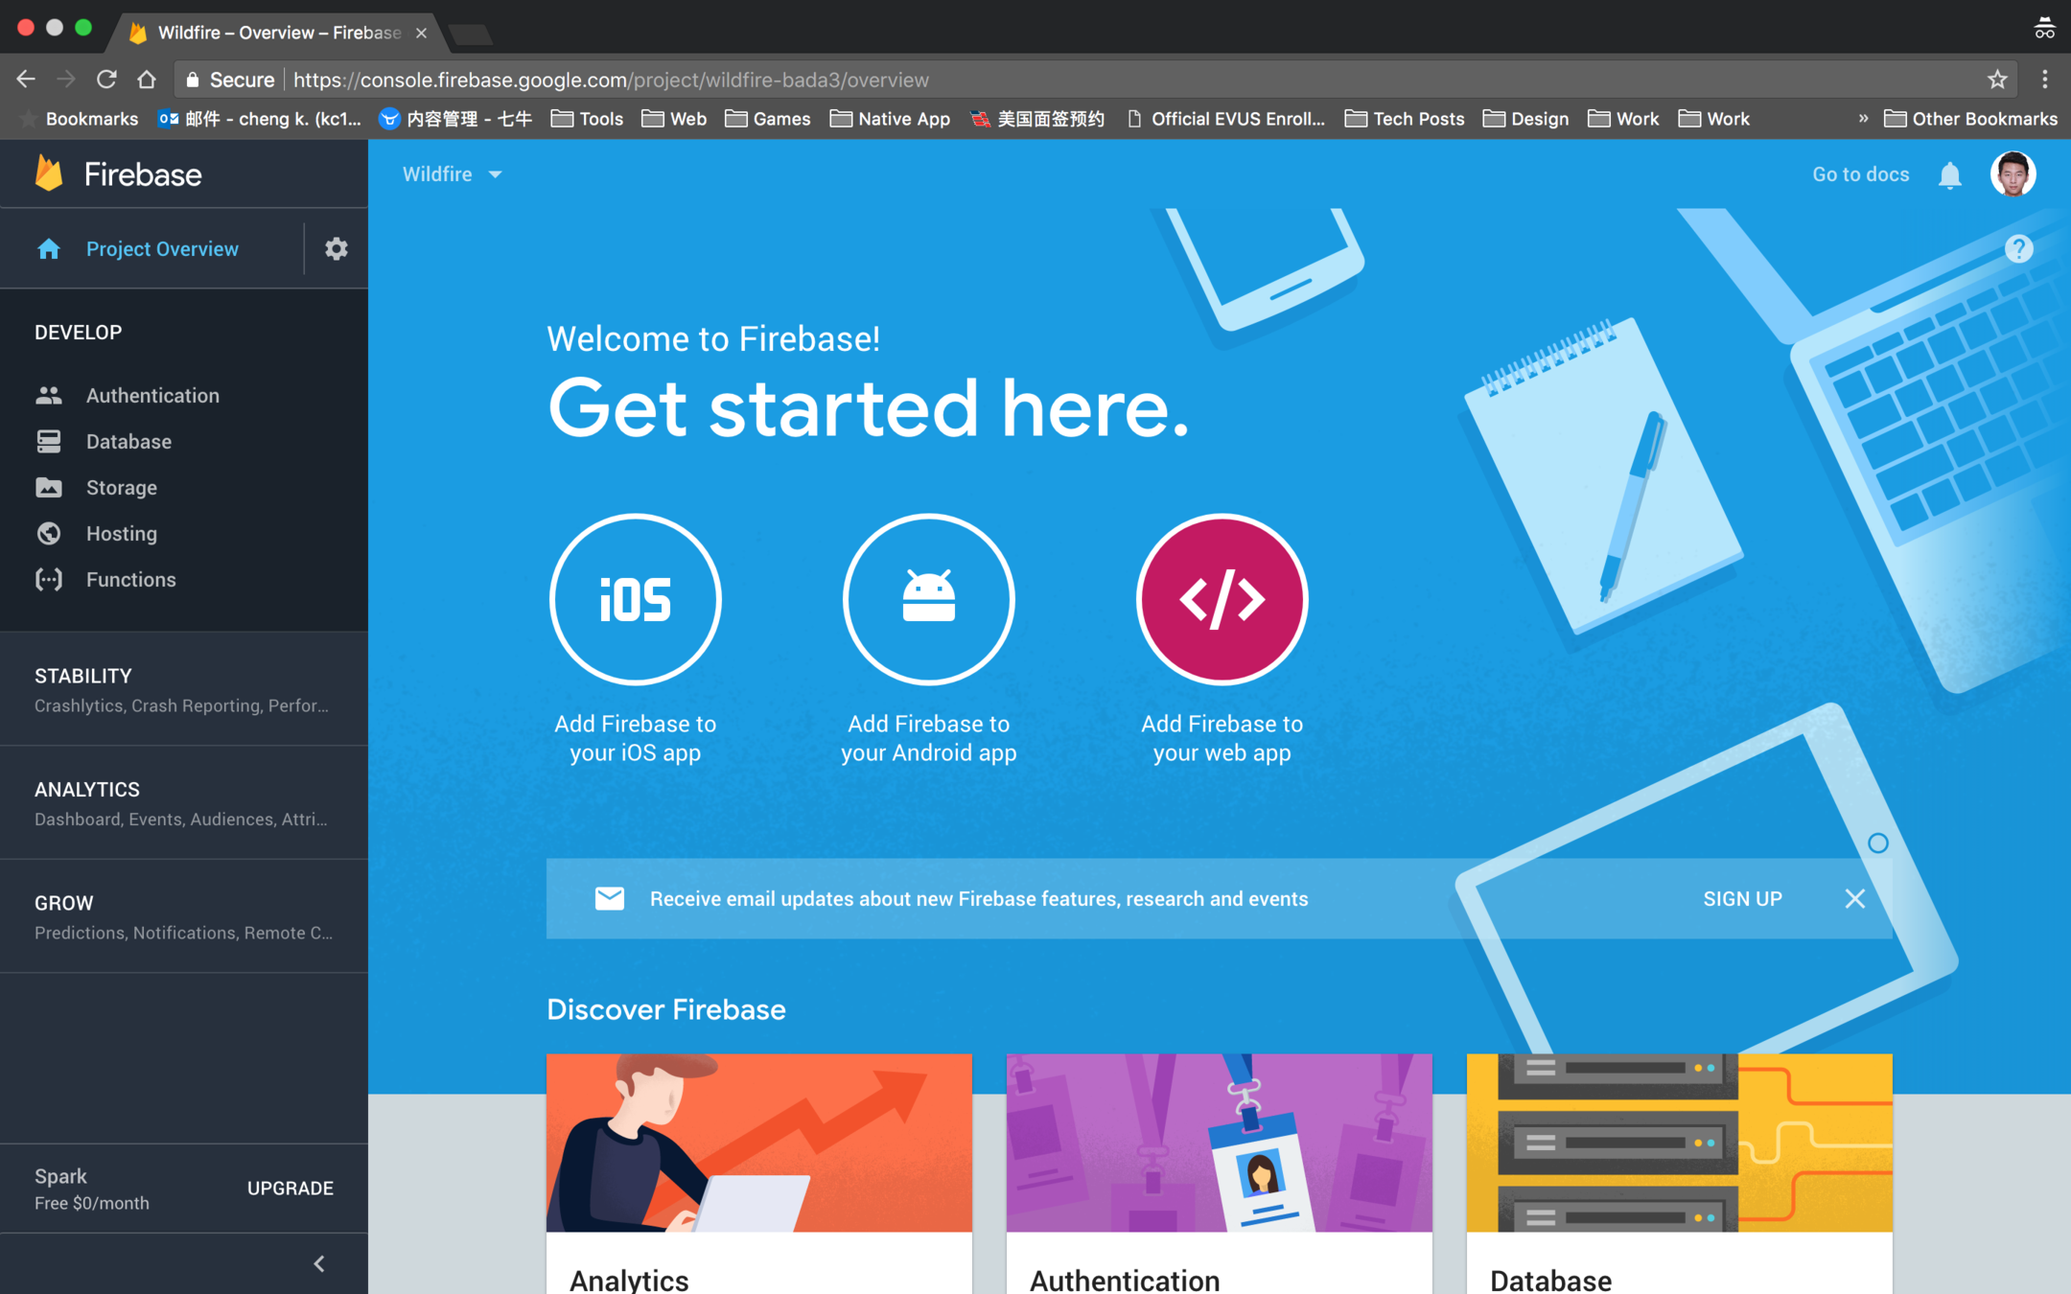Open the Wildfire project dropdown

click(452, 174)
